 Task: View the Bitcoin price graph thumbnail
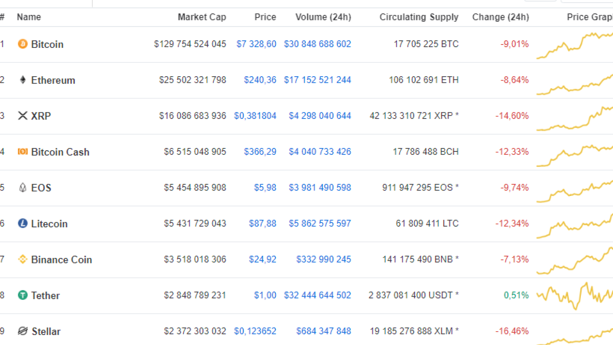click(575, 45)
